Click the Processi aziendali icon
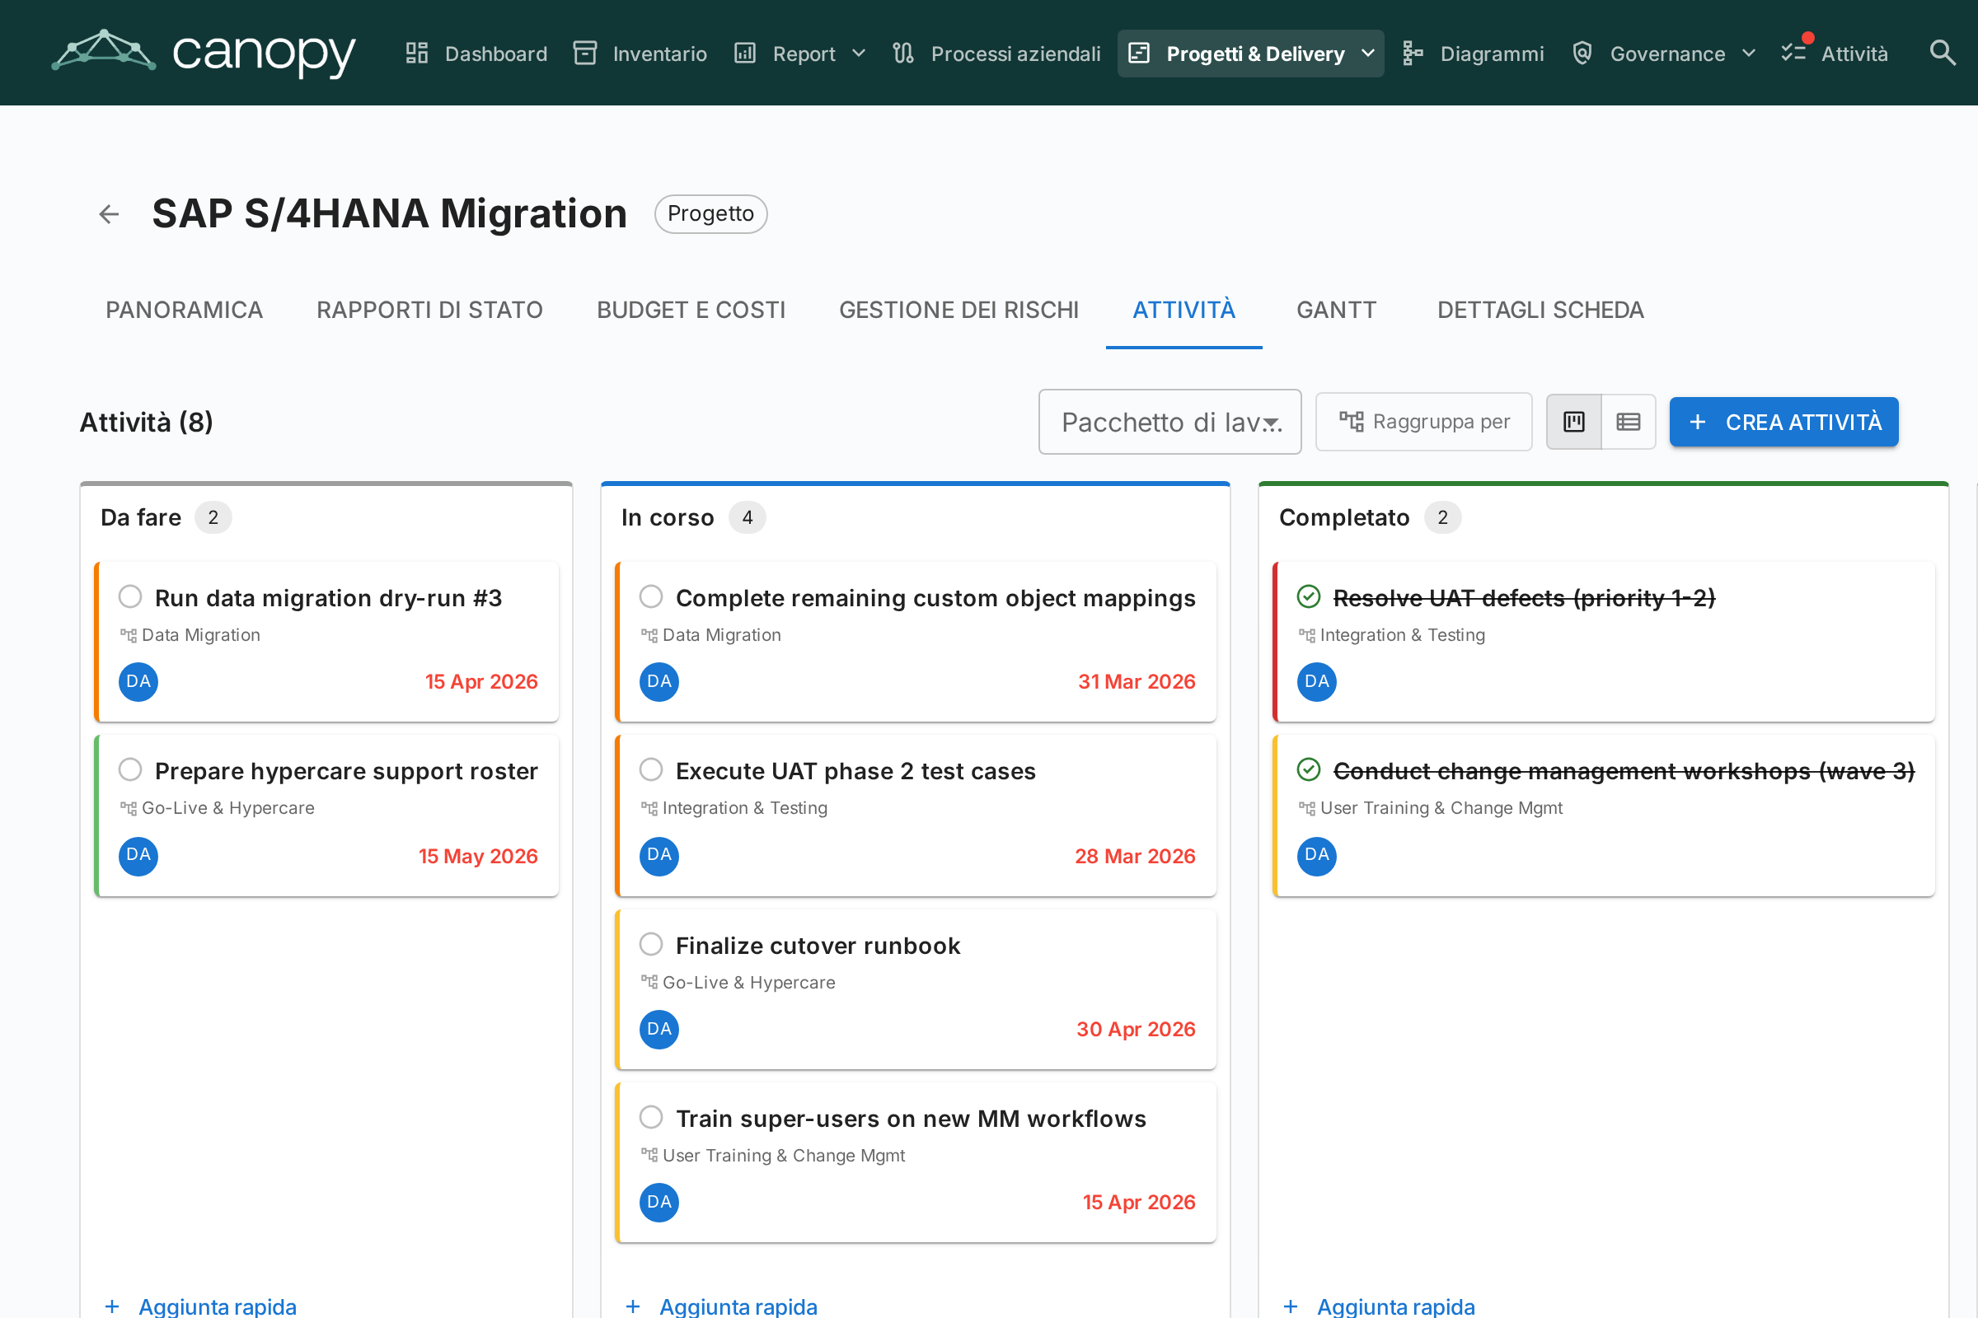 click(903, 53)
